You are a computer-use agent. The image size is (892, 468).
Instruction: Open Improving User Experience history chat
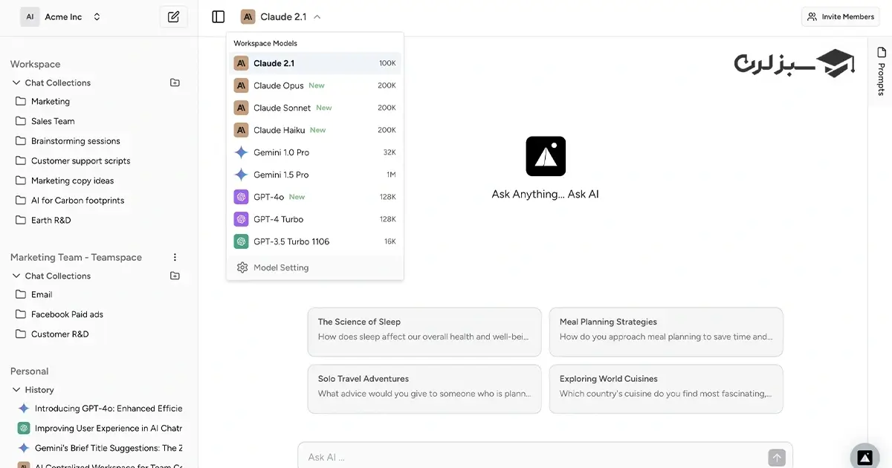click(100, 428)
